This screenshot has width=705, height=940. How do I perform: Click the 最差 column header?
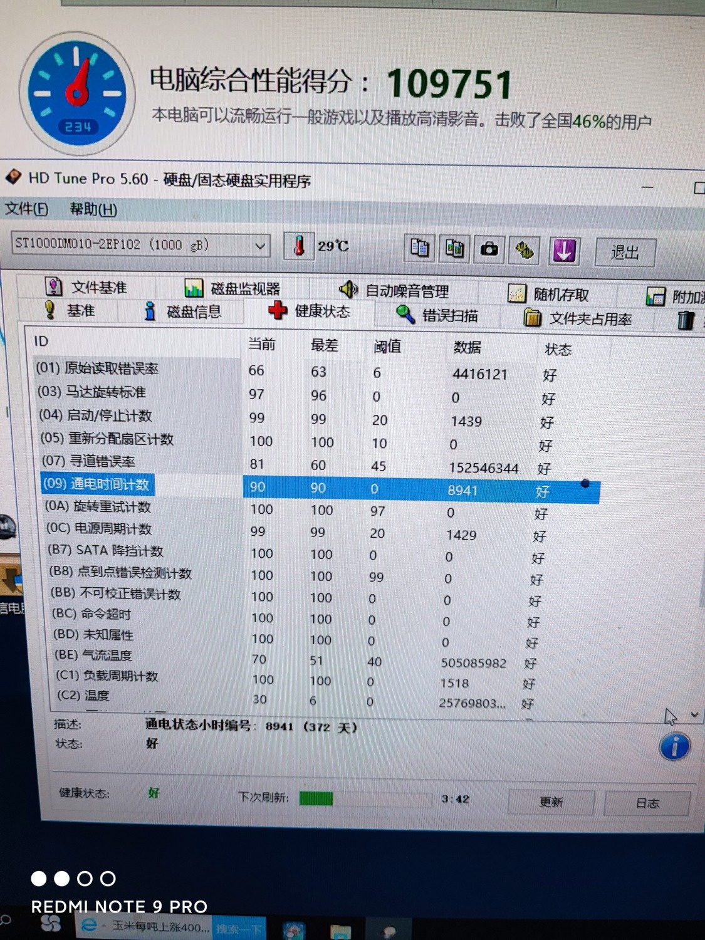click(324, 345)
